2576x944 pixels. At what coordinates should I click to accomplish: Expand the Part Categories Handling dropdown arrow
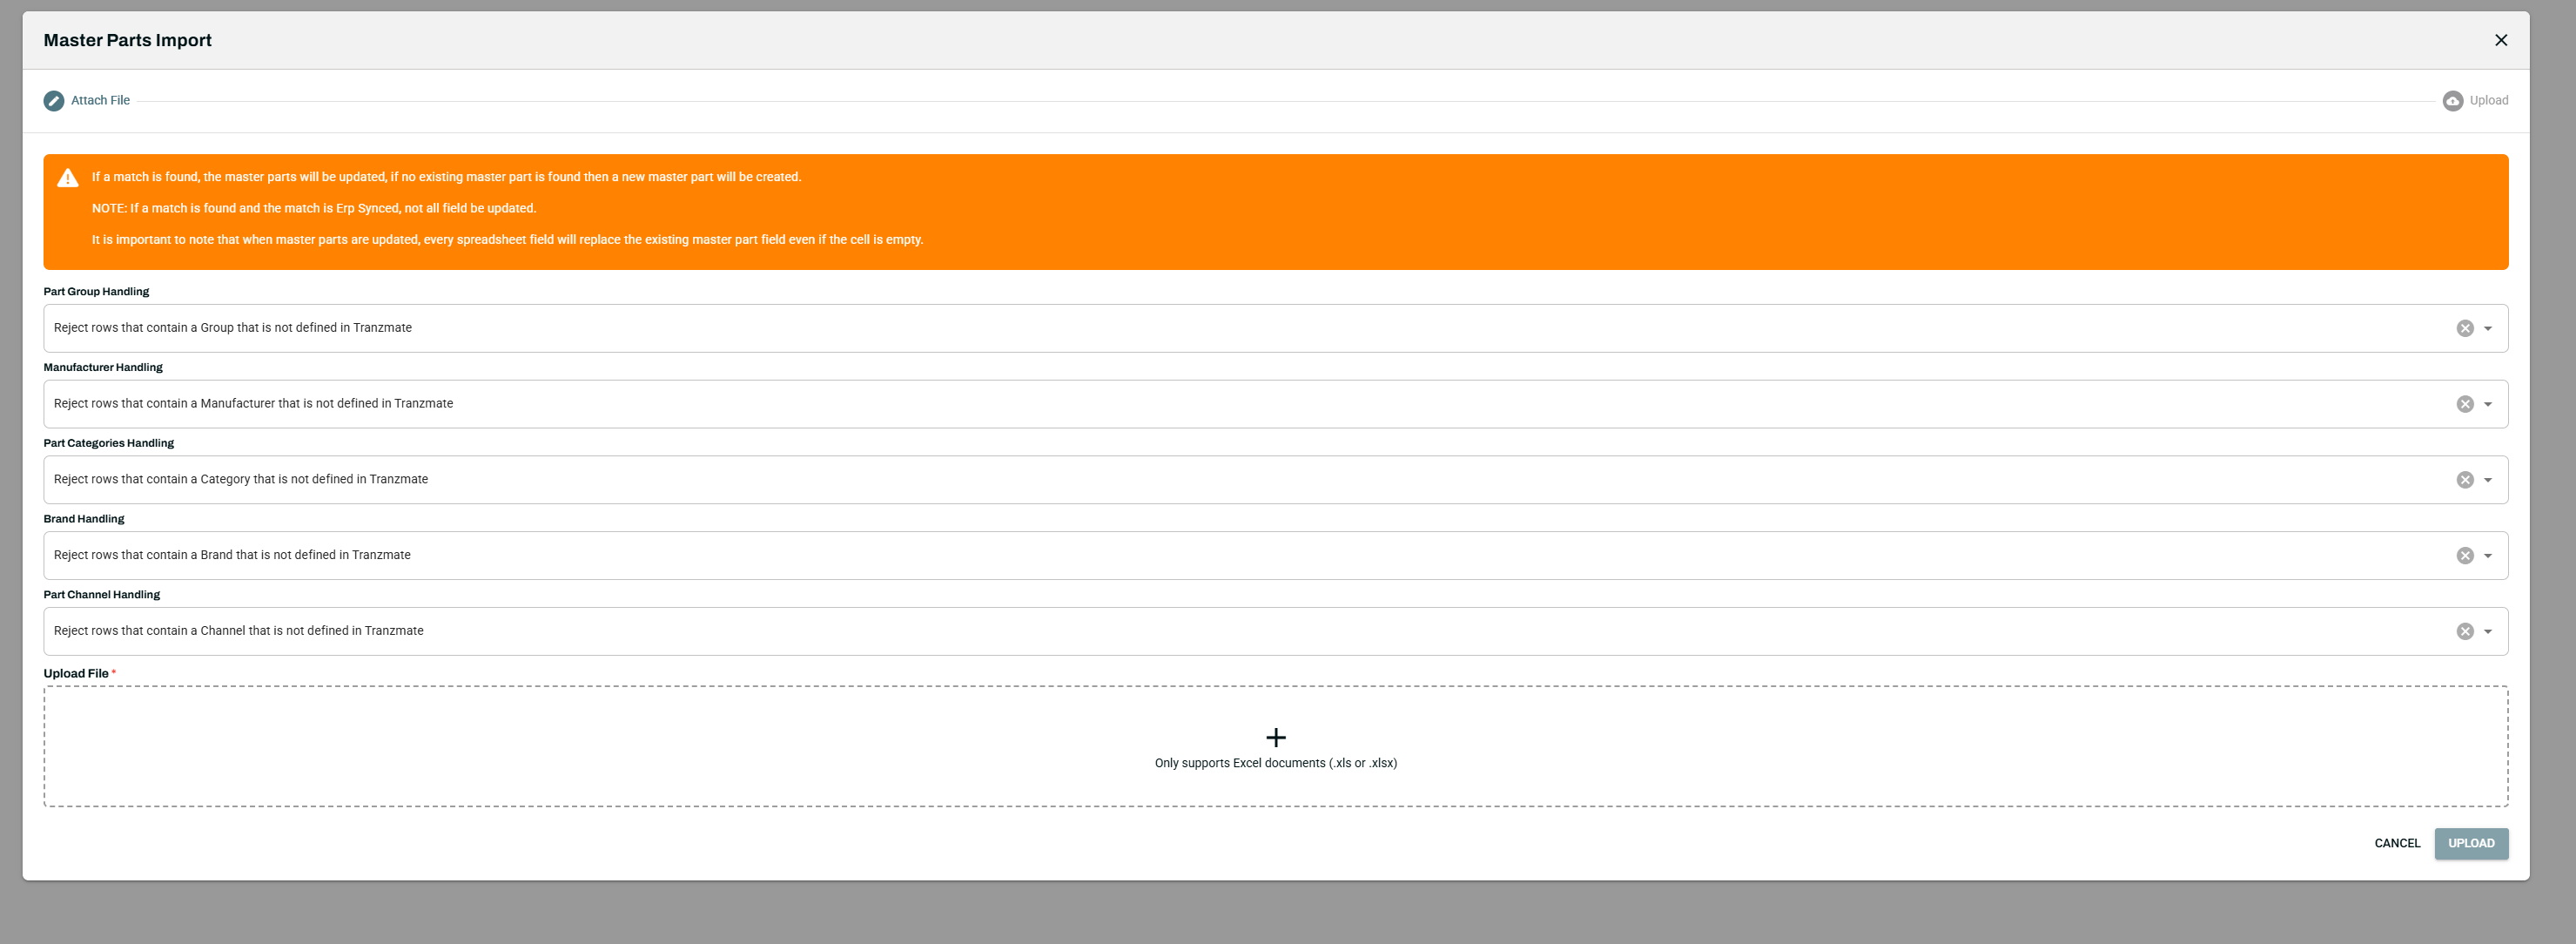[2487, 480]
